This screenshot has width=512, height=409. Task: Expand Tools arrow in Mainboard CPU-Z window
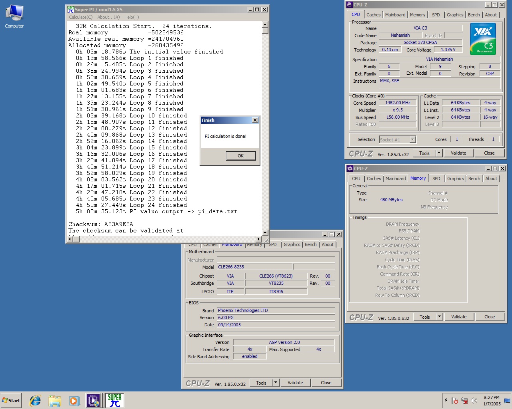(276, 383)
